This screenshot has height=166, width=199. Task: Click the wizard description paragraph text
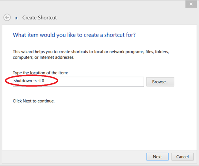(91, 55)
